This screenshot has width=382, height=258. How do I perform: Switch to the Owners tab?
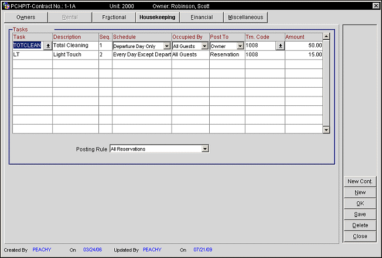pyautogui.click(x=26, y=18)
